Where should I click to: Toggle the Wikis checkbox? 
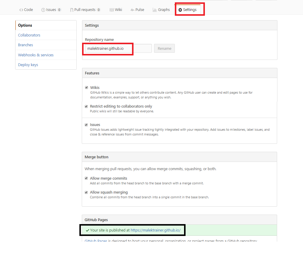pyautogui.click(x=87, y=87)
